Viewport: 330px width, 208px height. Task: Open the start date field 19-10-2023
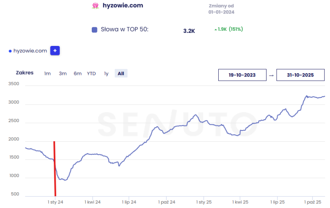242,75
